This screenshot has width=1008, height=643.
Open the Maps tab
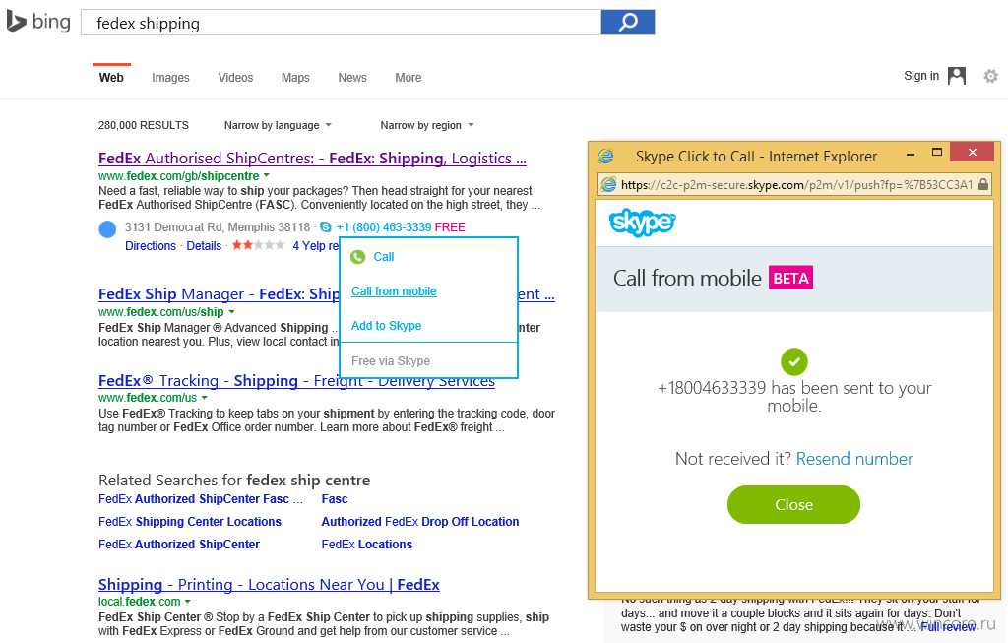[295, 78]
